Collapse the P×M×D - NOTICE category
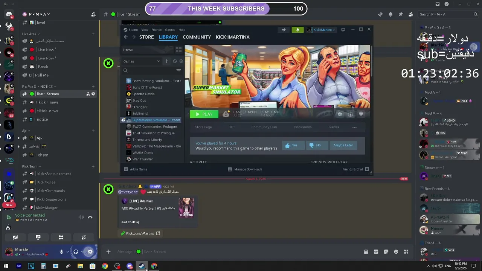The width and height of the screenshot is (482, 271). pos(39,87)
